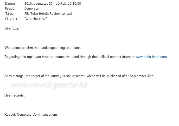Click the Dear Éva greeting line
Viewport: 179px width, 126px height.
(11, 28)
